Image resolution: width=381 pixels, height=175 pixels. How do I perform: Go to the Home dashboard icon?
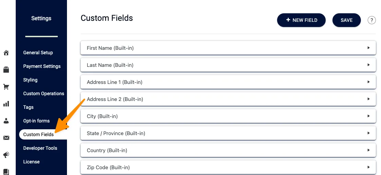(6, 53)
